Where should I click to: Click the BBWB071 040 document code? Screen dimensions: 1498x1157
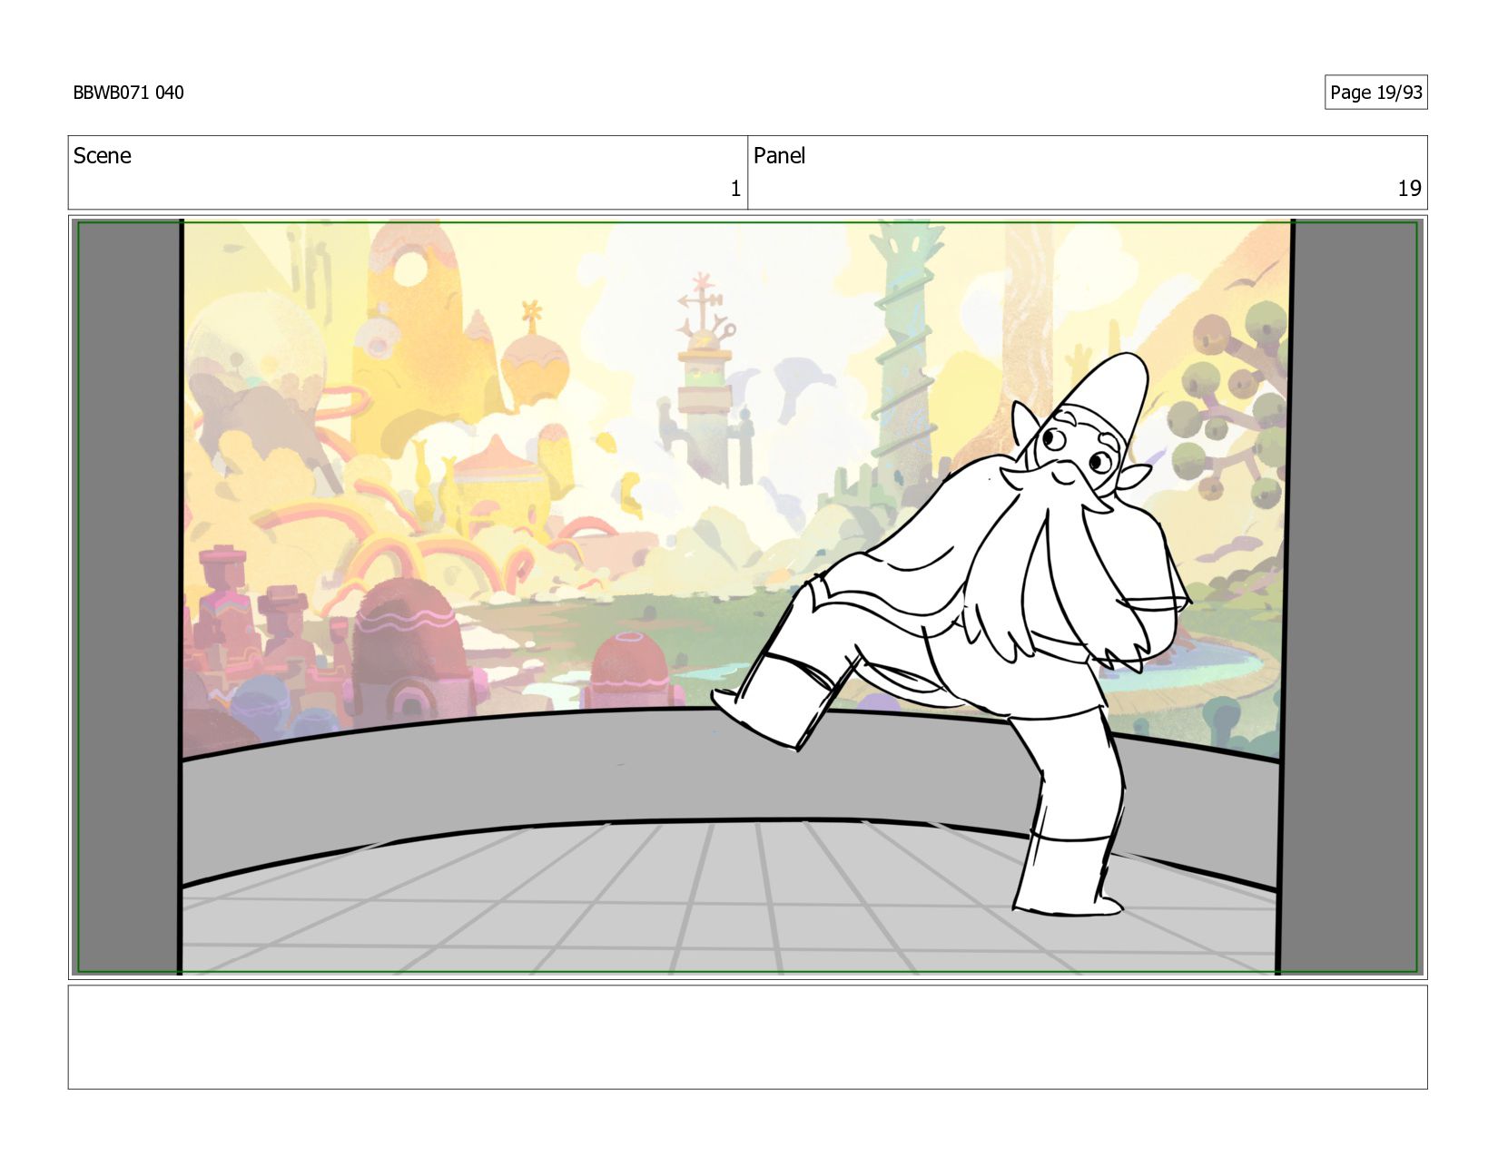coord(128,93)
